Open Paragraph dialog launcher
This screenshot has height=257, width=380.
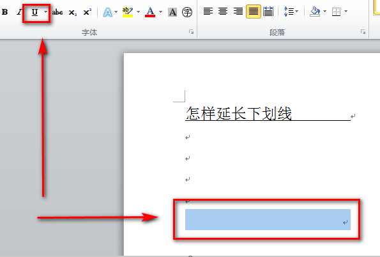(x=363, y=32)
